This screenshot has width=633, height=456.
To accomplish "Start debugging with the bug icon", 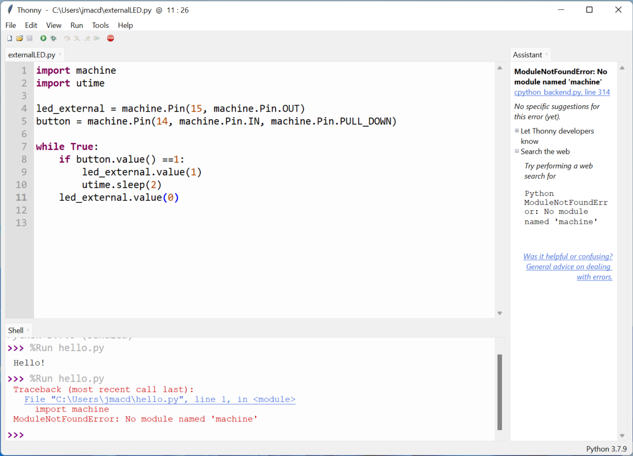I will click(x=54, y=38).
